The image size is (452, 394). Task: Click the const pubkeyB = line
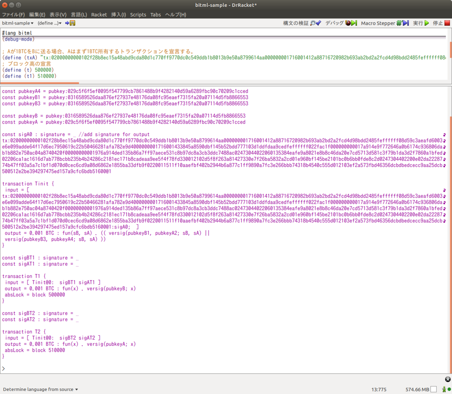tap(124, 116)
